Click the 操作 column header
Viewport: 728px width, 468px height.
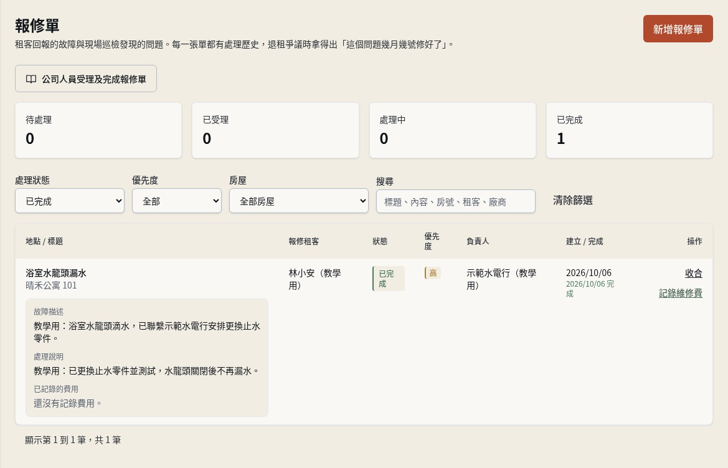coord(694,241)
